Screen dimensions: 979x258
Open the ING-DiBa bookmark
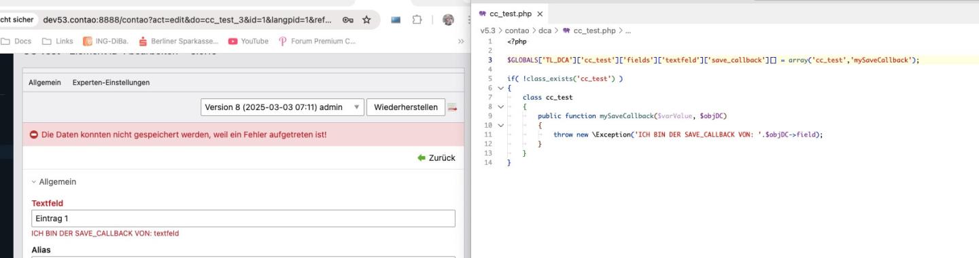pos(105,41)
